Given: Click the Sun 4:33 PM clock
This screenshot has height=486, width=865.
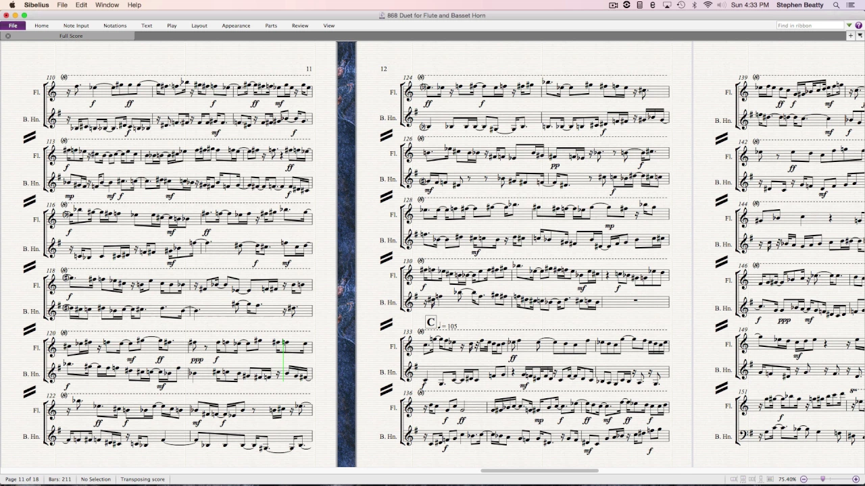Looking at the screenshot, I should coord(749,5).
